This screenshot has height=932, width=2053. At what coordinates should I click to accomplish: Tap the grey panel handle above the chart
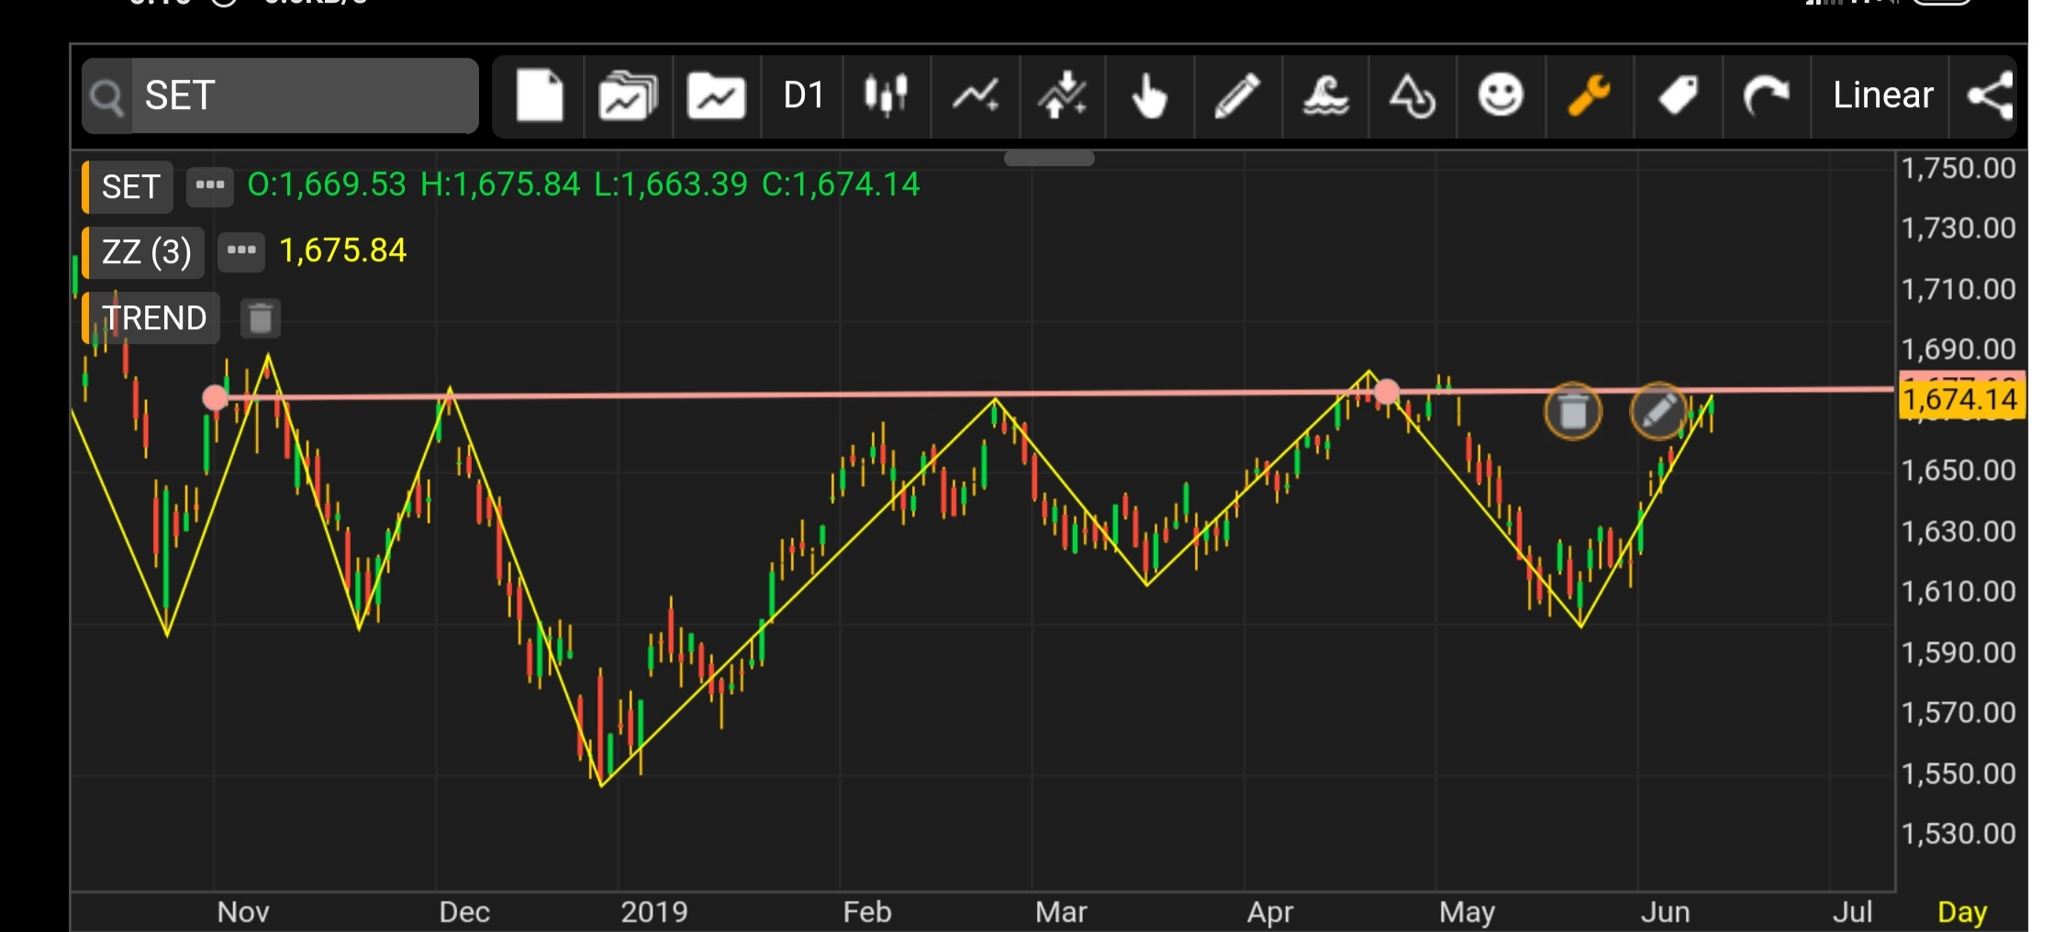pos(1049,159)
